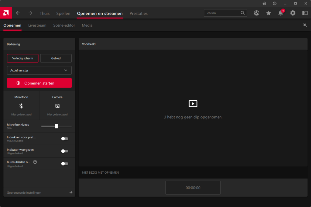Go back with the left arrow
This screenshot has height=207, width=311.
pos(18,13)
